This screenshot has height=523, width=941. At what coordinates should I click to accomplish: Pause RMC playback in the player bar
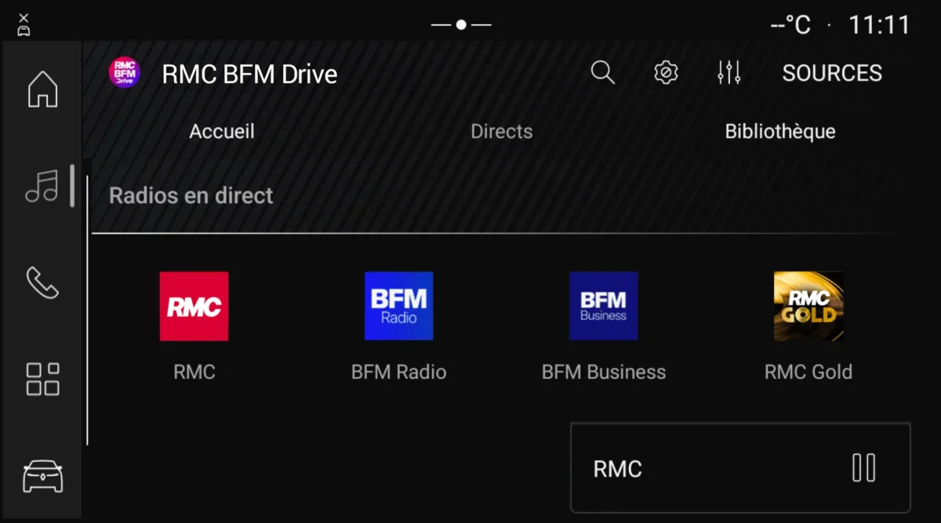863,467
